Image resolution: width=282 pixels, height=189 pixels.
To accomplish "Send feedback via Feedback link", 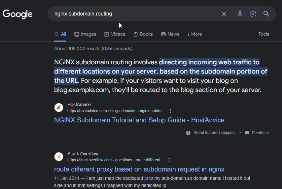I will click(x=261, y=133).
